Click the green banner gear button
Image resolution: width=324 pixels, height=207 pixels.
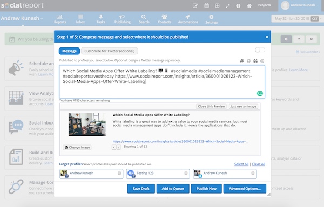pos(286,39)
